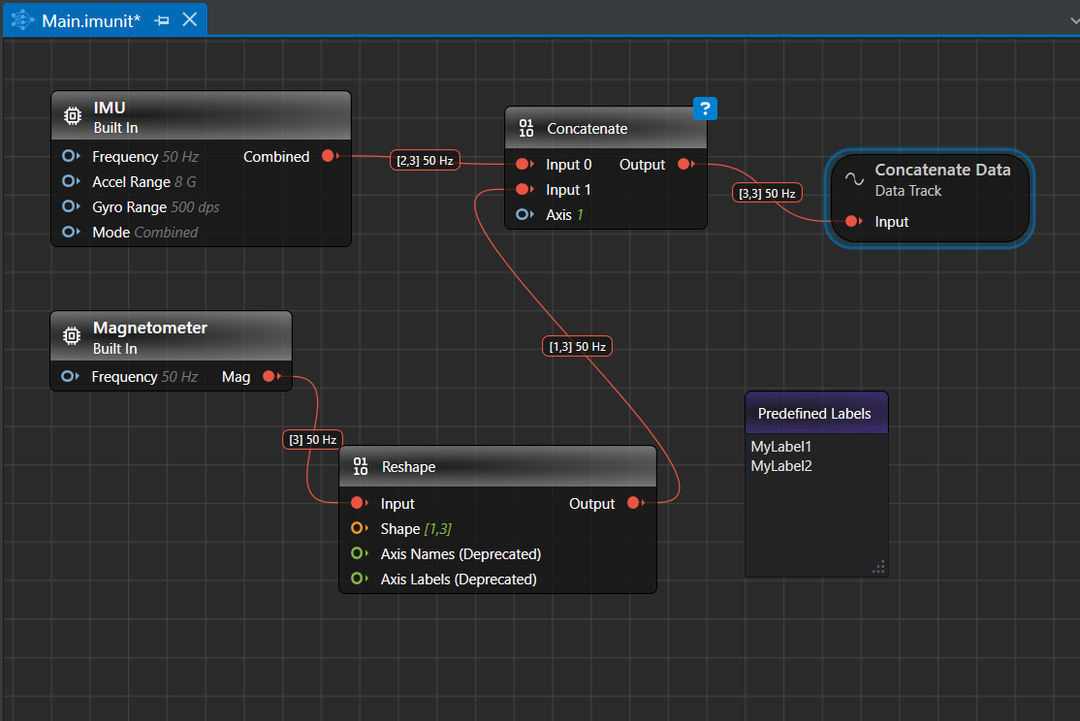Click the Concatenate Input 0 port

pyautogui.click(x=524, y=164)
